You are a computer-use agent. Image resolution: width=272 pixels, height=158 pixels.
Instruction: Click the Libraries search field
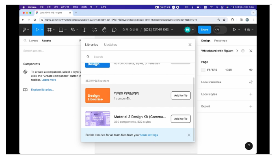coord(138,57)
